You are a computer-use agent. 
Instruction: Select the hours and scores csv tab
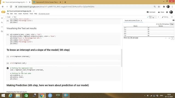pos(132,21)
